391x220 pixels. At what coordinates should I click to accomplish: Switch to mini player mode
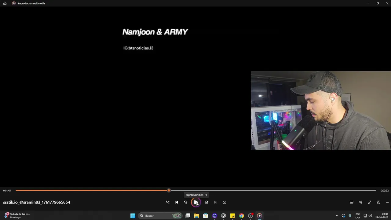(x=378, y=202)
